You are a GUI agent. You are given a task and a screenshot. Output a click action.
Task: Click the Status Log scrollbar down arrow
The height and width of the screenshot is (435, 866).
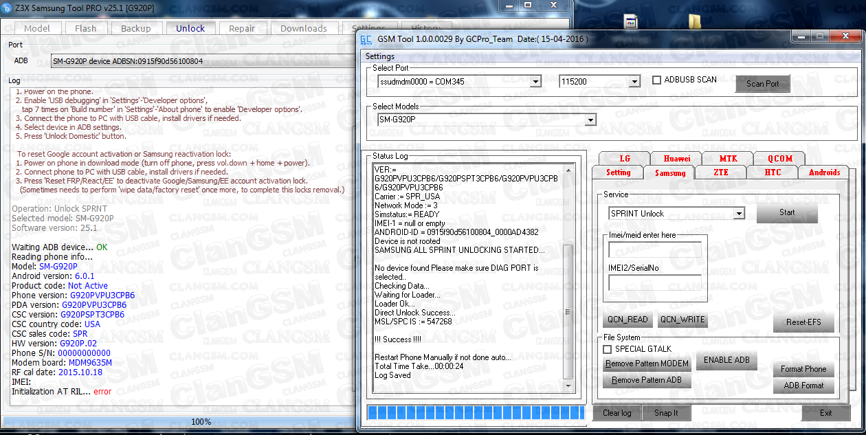[x=568, y=386]
